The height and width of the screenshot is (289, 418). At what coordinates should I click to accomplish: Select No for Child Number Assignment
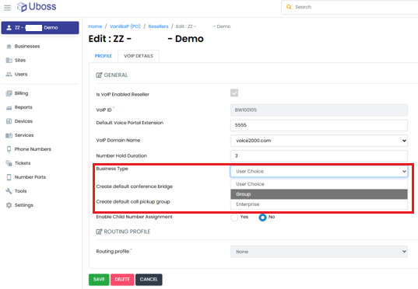pos(262,218)
